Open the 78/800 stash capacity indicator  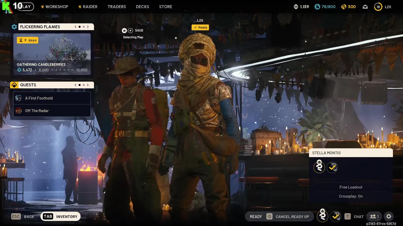[x=325, y=7]
